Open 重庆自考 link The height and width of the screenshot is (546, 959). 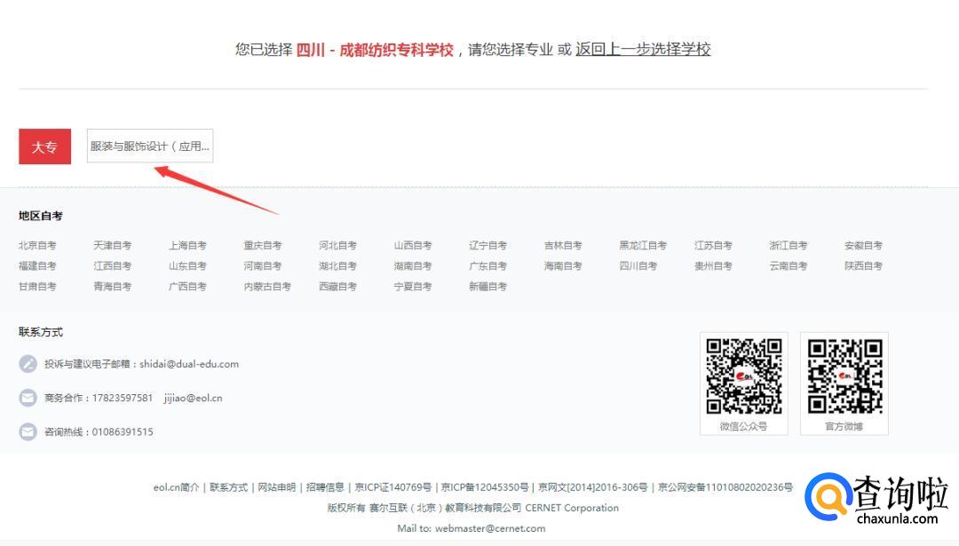(x=263, y=245)
